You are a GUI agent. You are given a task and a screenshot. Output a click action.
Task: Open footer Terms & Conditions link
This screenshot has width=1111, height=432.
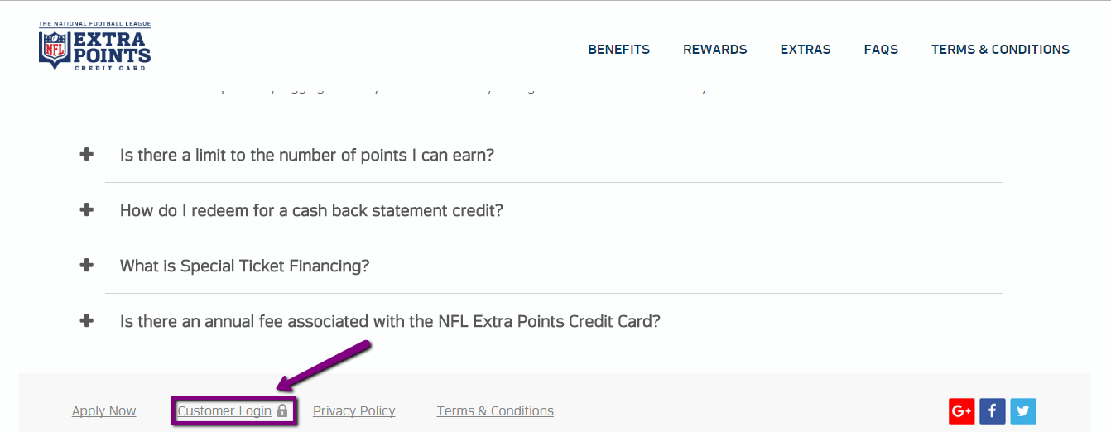pos(495,411)
